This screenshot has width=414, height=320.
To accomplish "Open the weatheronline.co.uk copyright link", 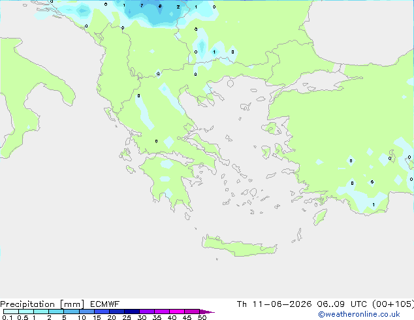I will click(359, 314).
